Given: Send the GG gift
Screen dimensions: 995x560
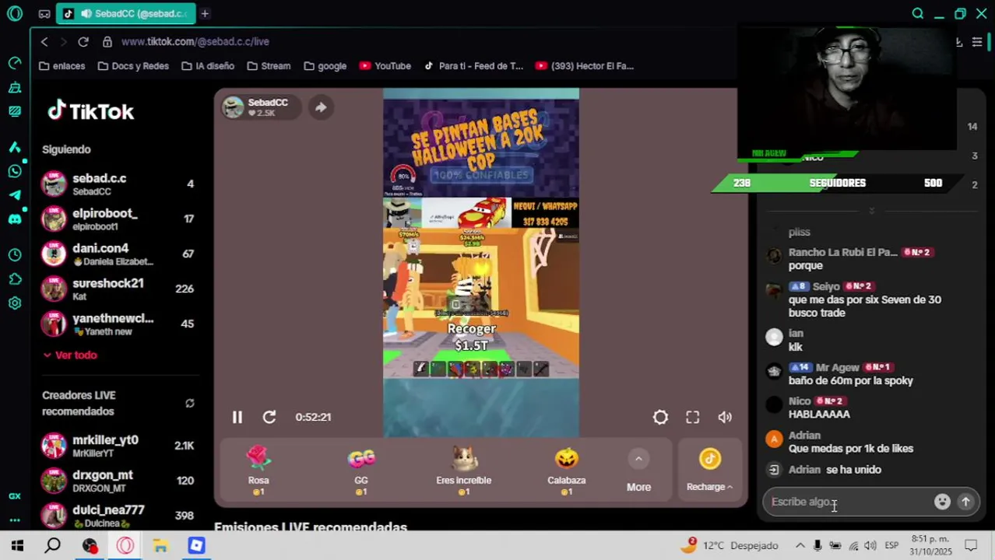Looking at the screenshot, I should coord(361,471).
